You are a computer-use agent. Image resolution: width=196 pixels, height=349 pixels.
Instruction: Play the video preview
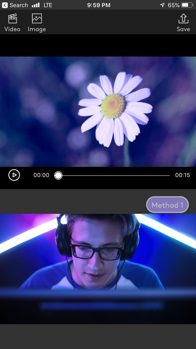[x=14, y=175]
